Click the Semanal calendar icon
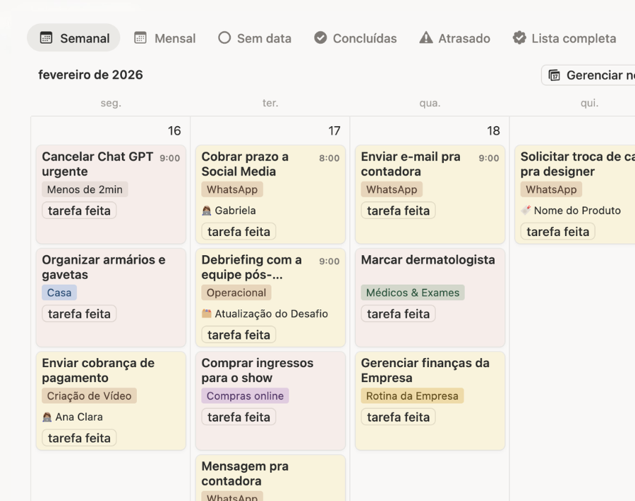635x501 pixels. pyautogui.click(x=46, y=38)
